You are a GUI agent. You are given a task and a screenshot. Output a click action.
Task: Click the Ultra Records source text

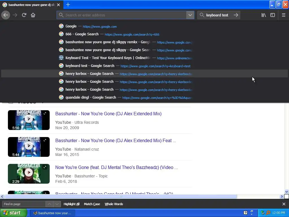[86, 122]
